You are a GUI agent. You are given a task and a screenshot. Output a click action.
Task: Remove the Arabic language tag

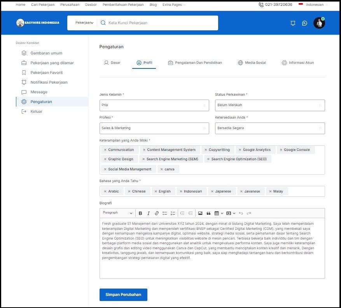pyautogui.click(x=105, y=191)
